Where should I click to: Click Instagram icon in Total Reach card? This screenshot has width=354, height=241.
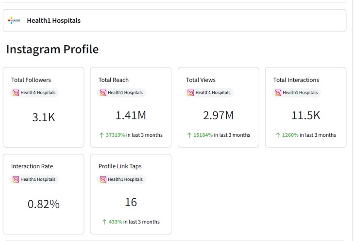(103, 93)
